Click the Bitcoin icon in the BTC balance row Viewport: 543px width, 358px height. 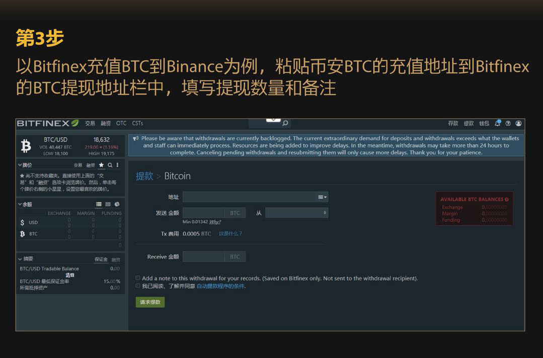click(23, 234)
